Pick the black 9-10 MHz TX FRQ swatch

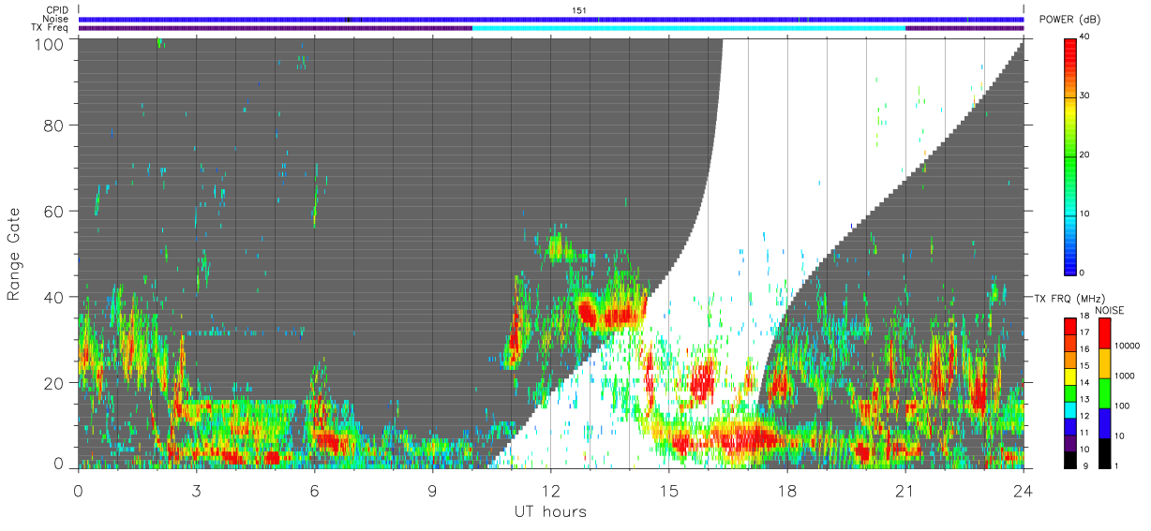(1070, 458)
